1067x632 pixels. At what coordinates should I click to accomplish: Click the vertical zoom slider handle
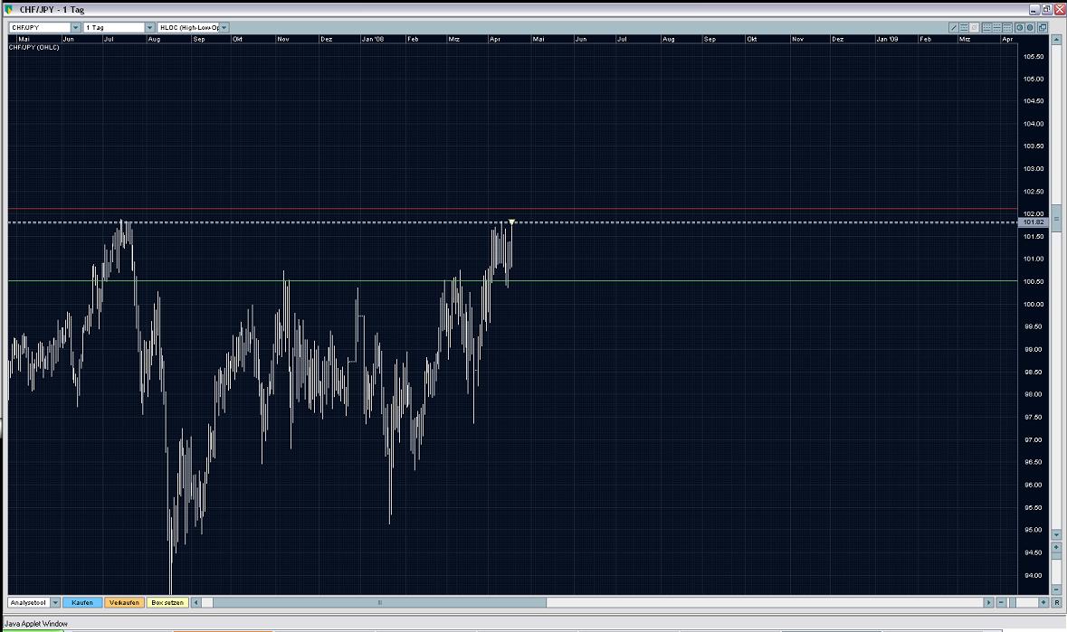pos(1056,556)
